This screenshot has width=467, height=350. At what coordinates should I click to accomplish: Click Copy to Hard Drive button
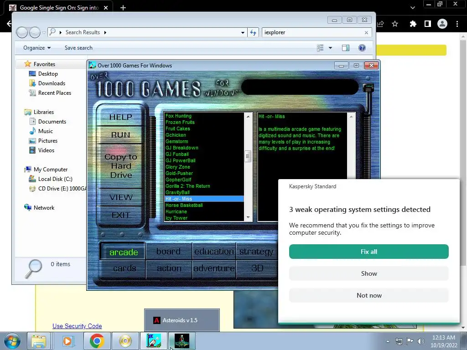pos(120,166)
